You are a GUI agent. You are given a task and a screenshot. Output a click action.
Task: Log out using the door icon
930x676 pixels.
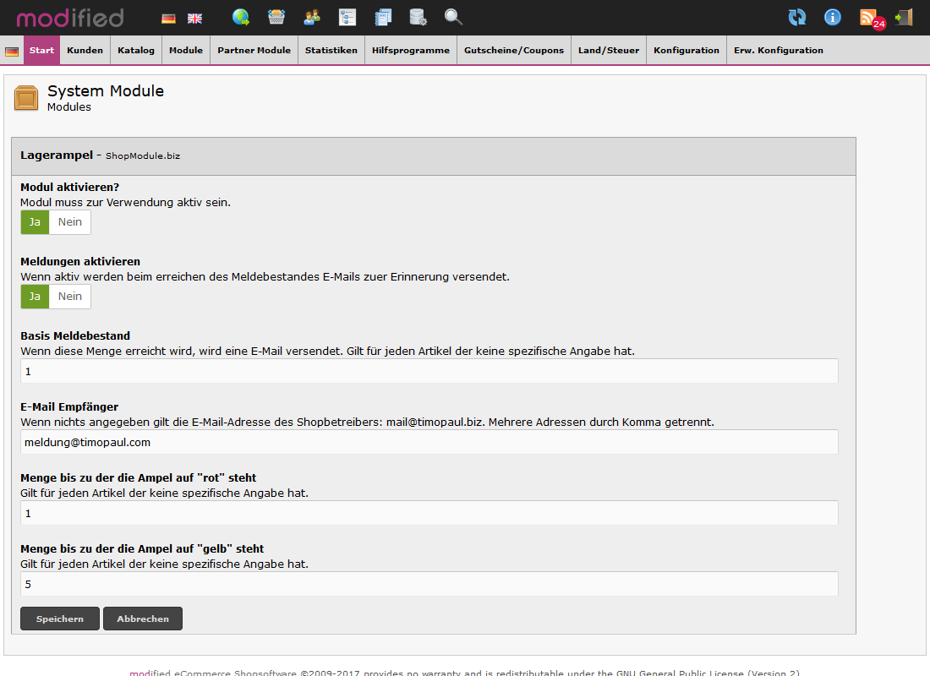[x=904, y=17]
